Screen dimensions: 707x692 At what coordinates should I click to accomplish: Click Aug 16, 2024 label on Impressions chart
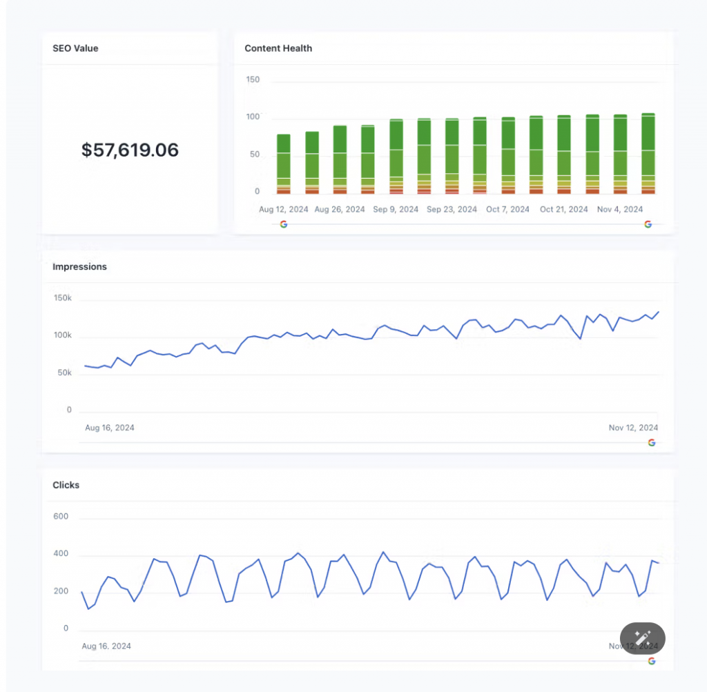[x=110, y=428]
